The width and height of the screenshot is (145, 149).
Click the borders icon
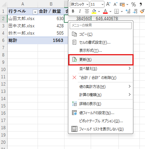pyautogui.click(x=116, y=11)
